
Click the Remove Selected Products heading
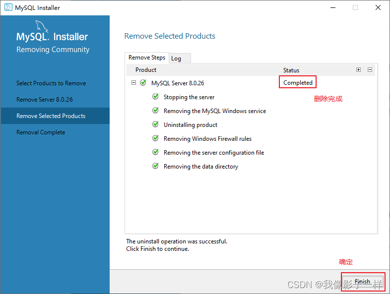170,36
